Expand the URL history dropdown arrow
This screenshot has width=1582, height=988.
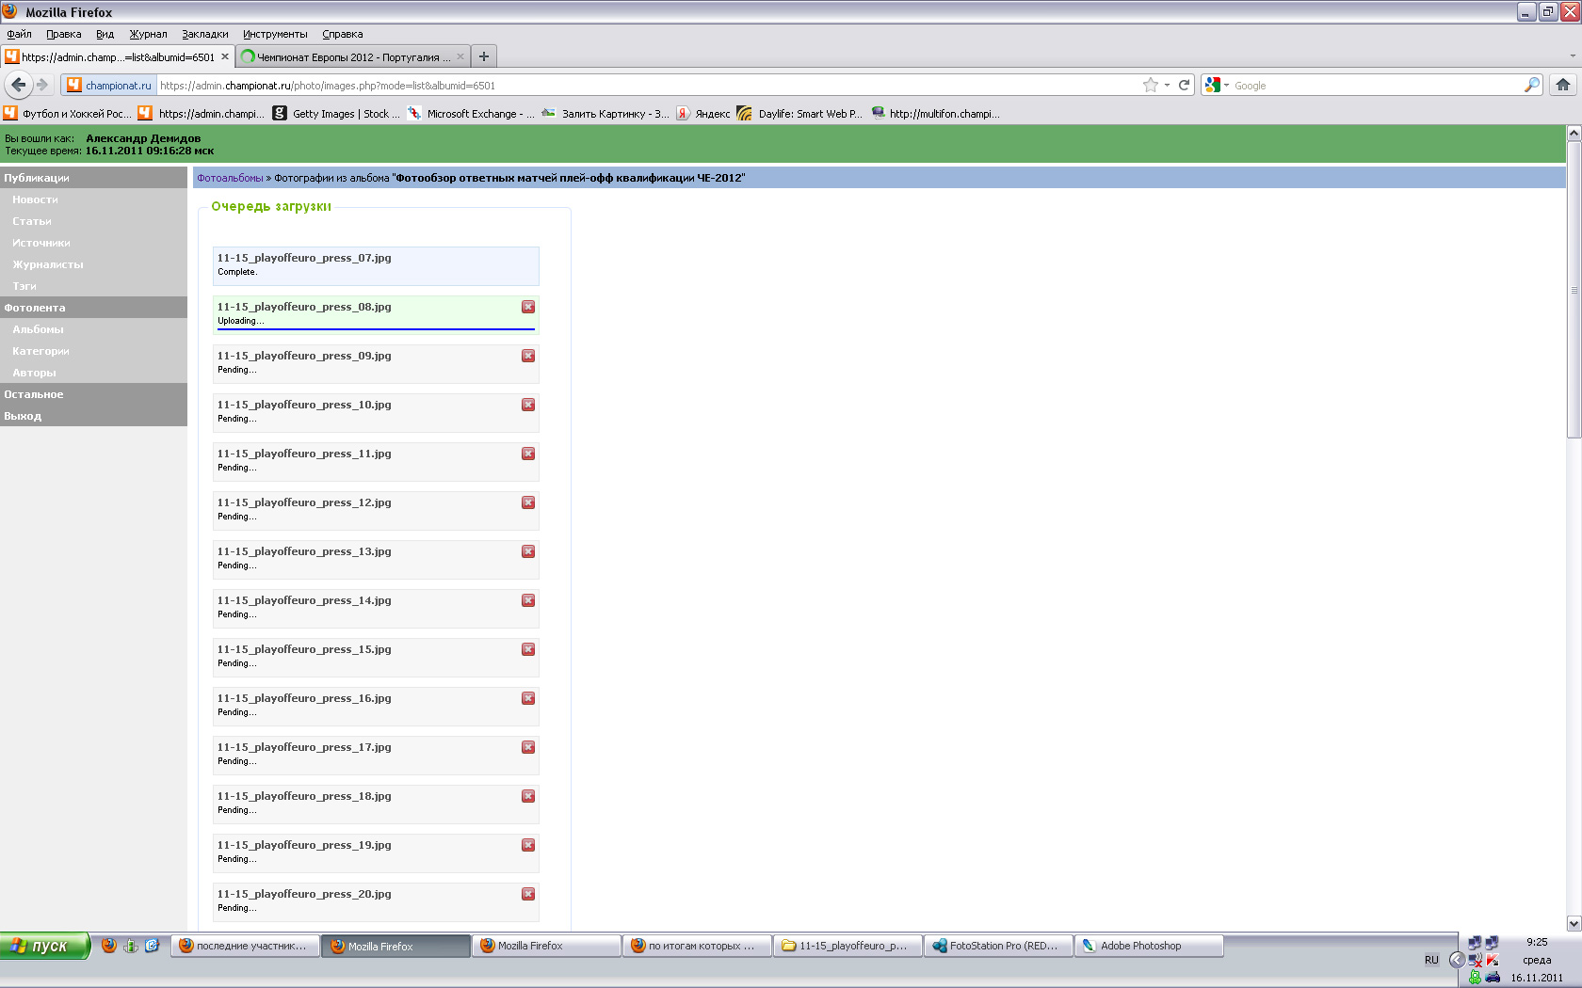pyautogui.click(x=1168, y=85)
